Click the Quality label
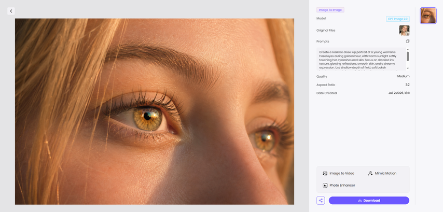This screenshot has width=443, height=212. point(322,77)
